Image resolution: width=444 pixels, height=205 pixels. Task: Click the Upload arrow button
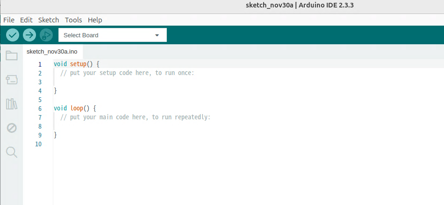pos(29,35)
